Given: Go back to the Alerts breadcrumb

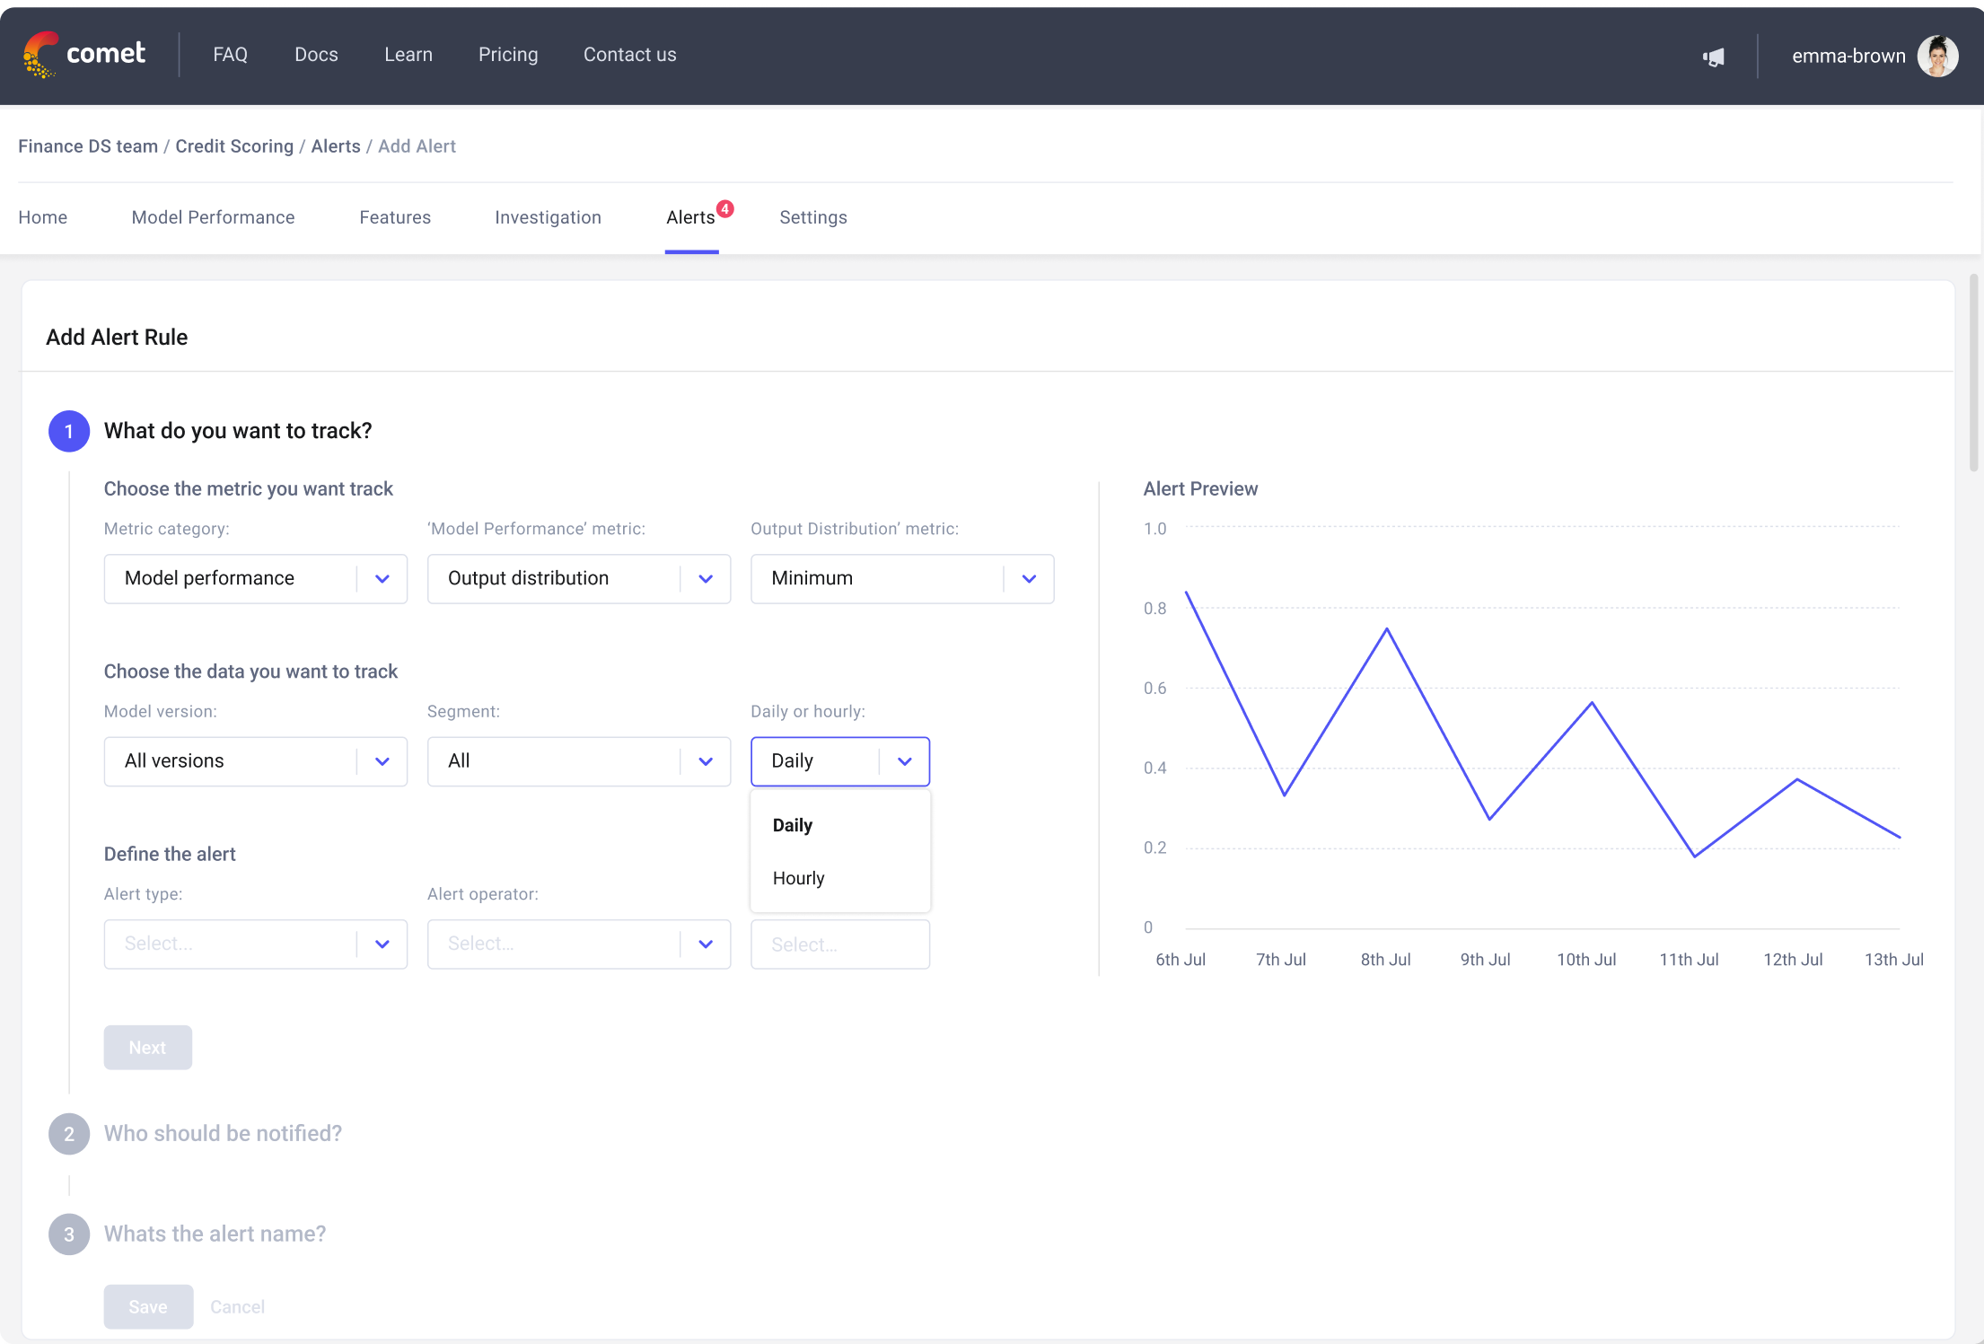Looking at the screenshot, I should tap(336, 146).
